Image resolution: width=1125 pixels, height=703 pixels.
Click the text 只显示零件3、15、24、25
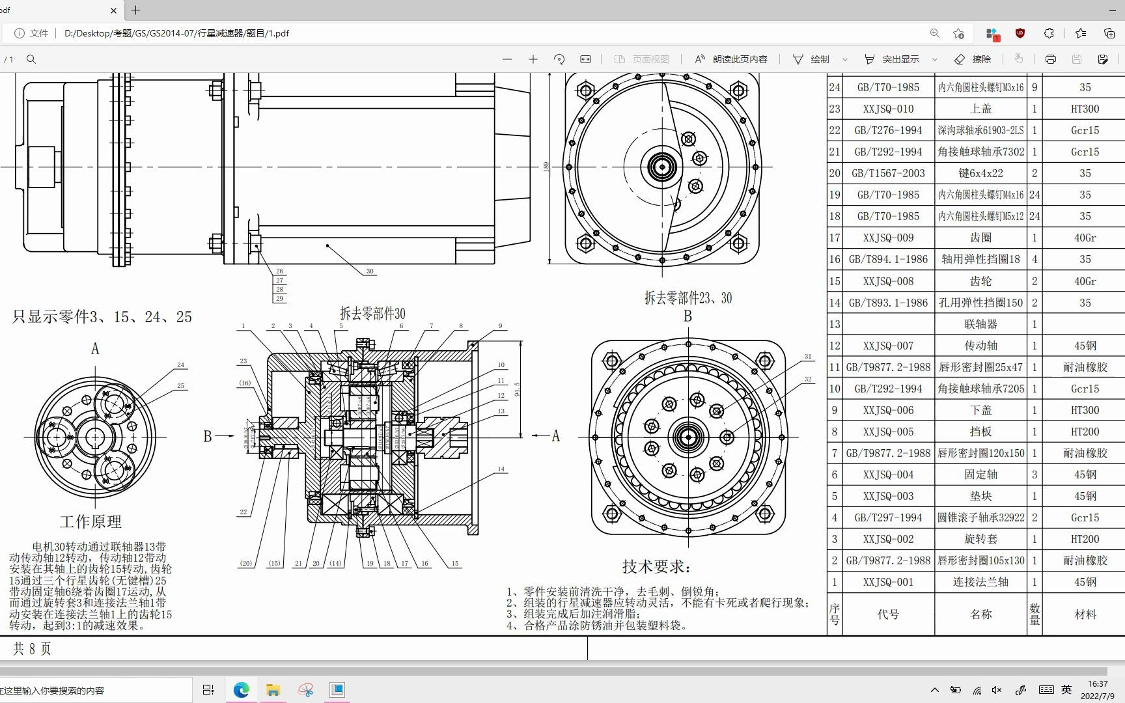click(102, 317)
